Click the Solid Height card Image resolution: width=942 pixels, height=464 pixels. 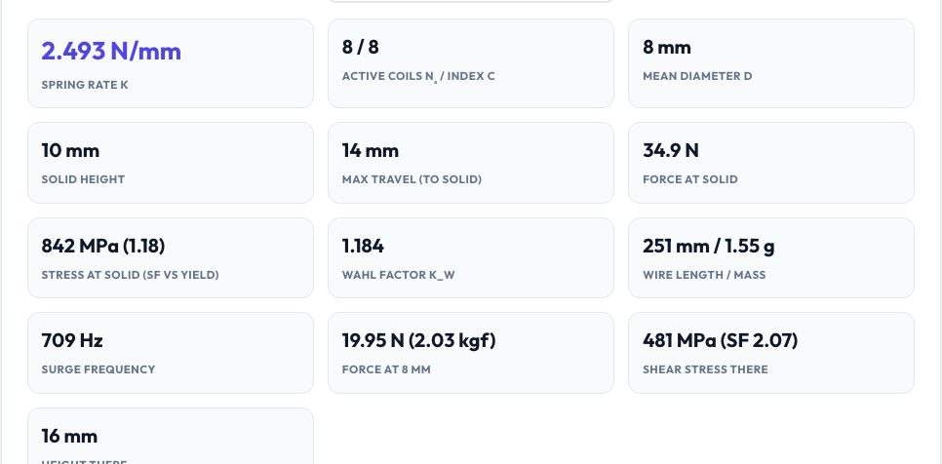point(171,163)
